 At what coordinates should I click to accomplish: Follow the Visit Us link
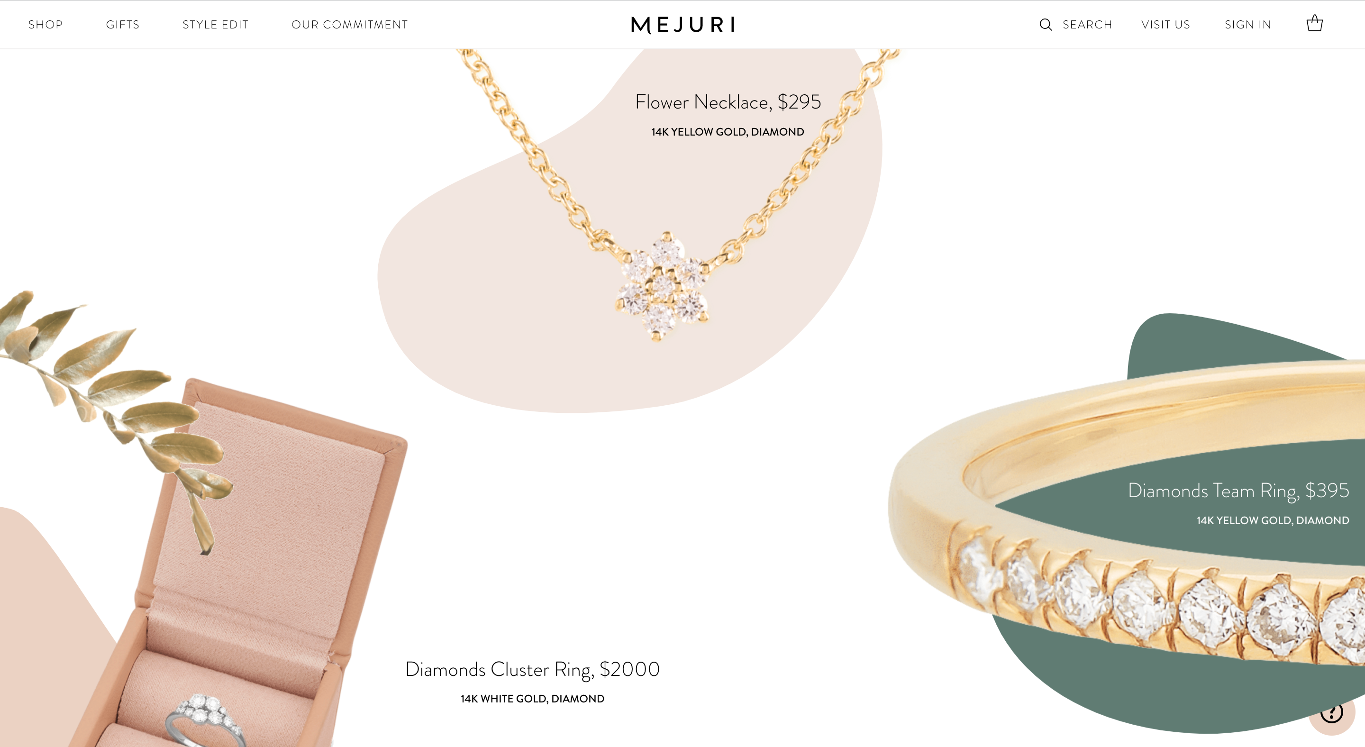pyautogui.click(x=1166, y=24)
